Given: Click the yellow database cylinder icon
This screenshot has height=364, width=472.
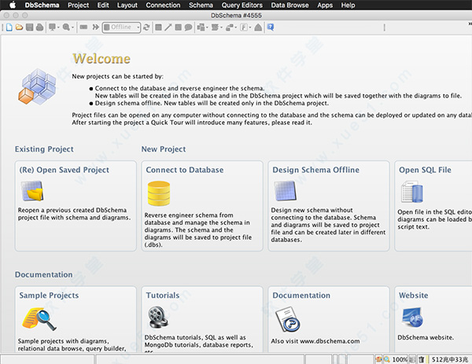Looking at the screenshot, I should pos(159,193).
